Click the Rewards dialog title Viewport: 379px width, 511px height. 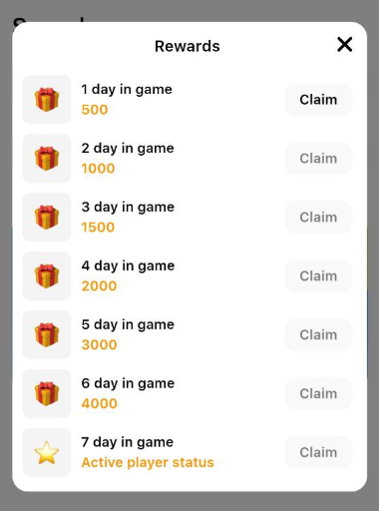(x=188, y=46)
